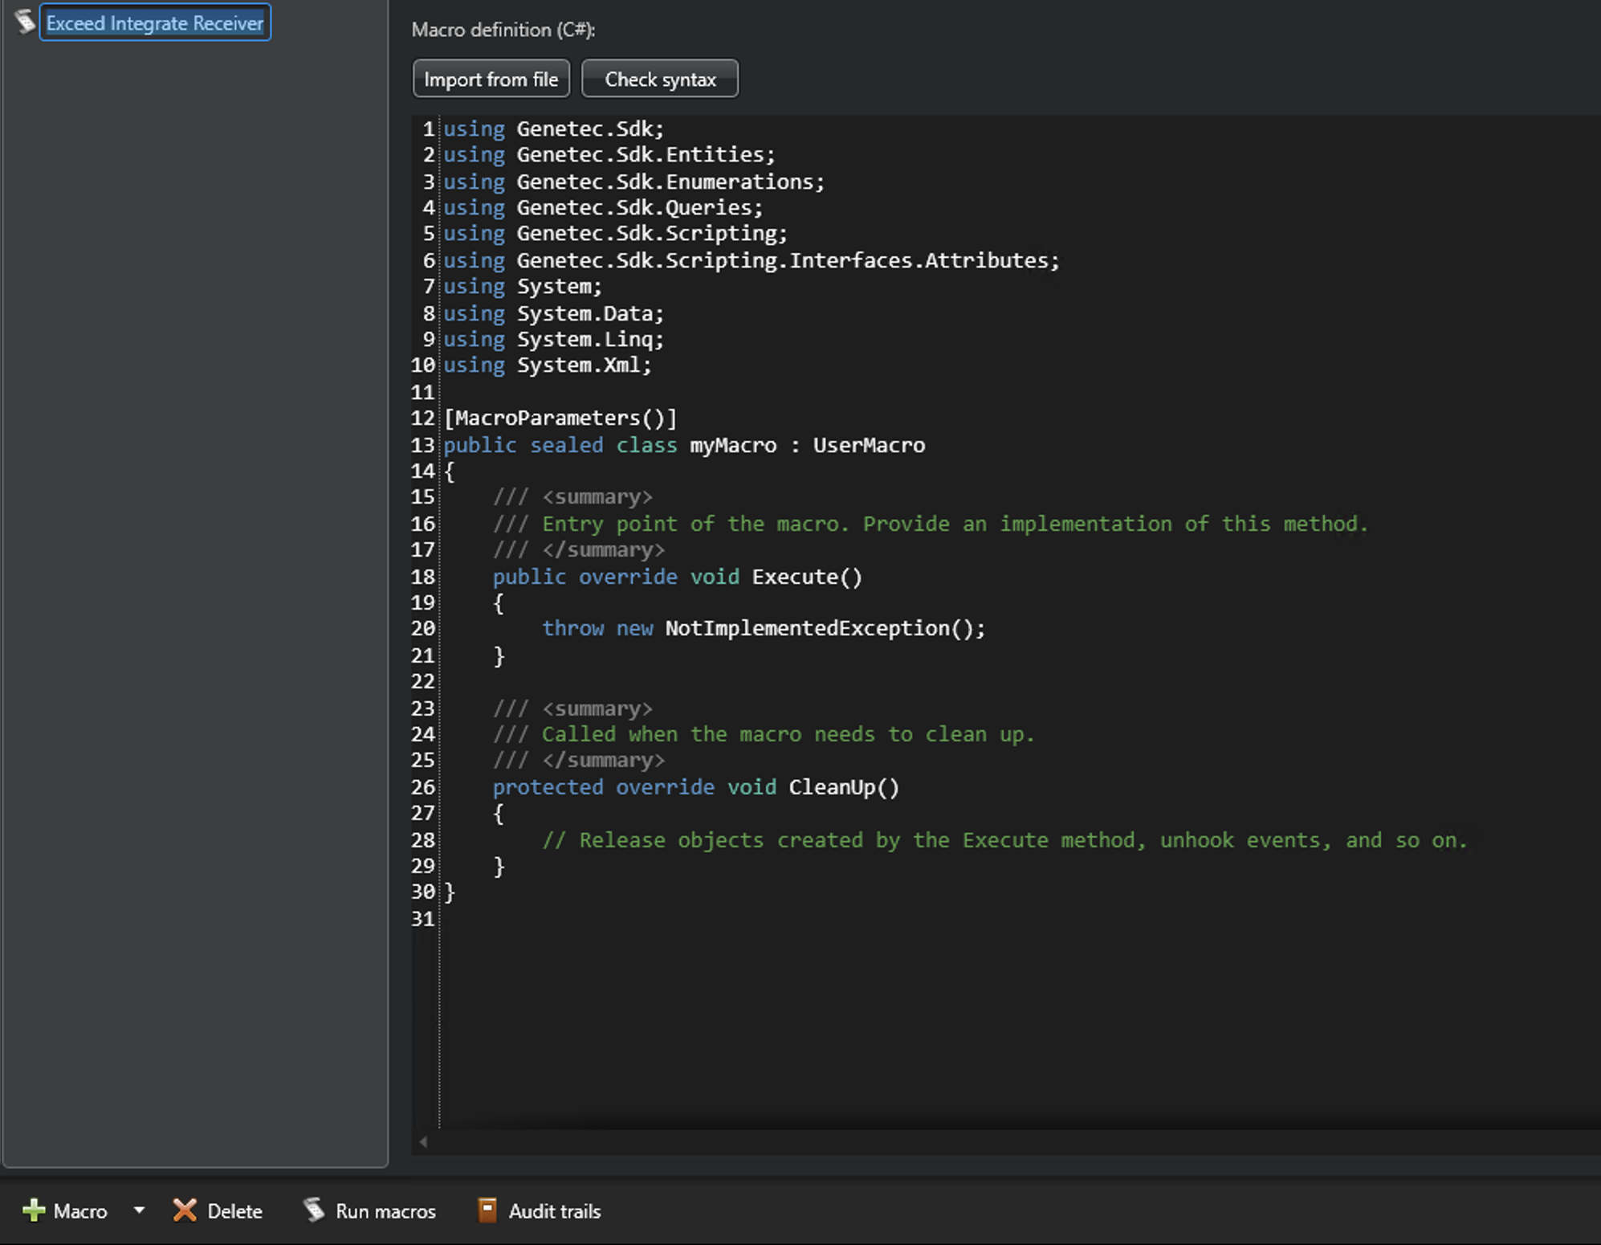
Task: Click the green plus Macro icon
Action: click(x=34, y=1211)
